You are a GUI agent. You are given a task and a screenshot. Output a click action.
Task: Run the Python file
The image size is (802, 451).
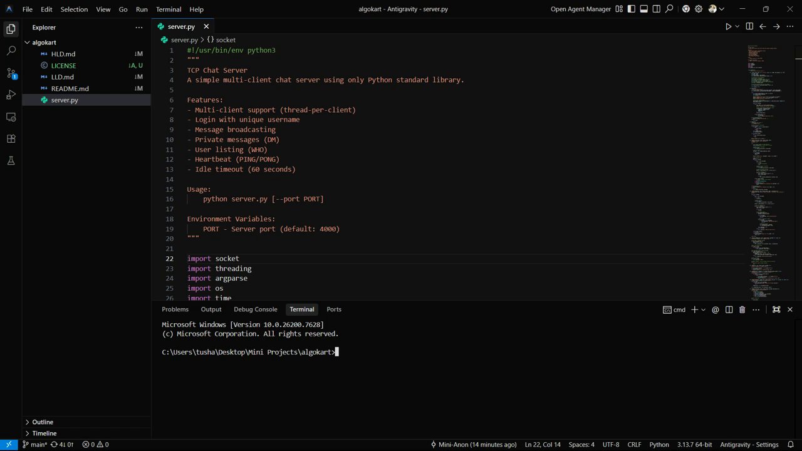728,26
